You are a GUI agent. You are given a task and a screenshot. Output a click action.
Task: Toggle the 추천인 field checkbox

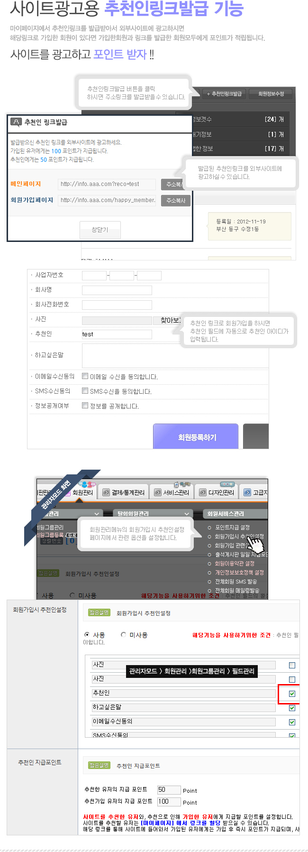pyautogui.click(x=292, y=694)
